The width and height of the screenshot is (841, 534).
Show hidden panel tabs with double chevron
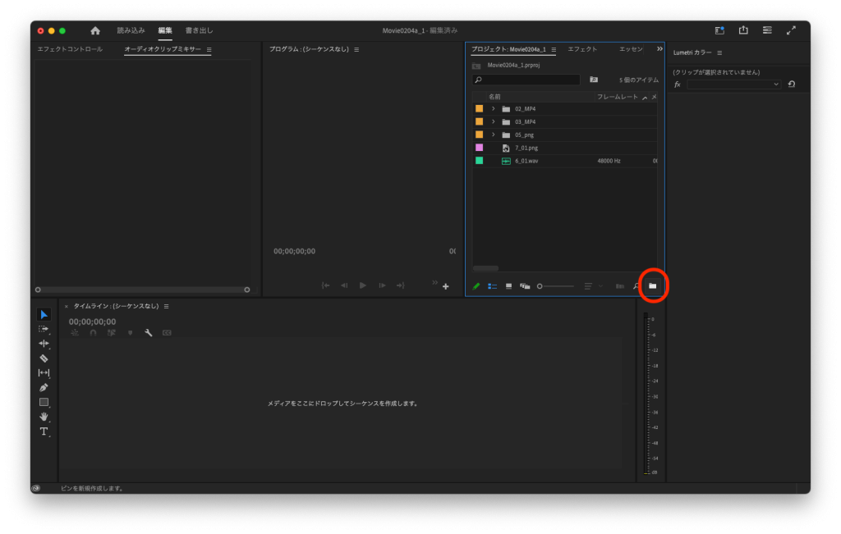[659, 49]
